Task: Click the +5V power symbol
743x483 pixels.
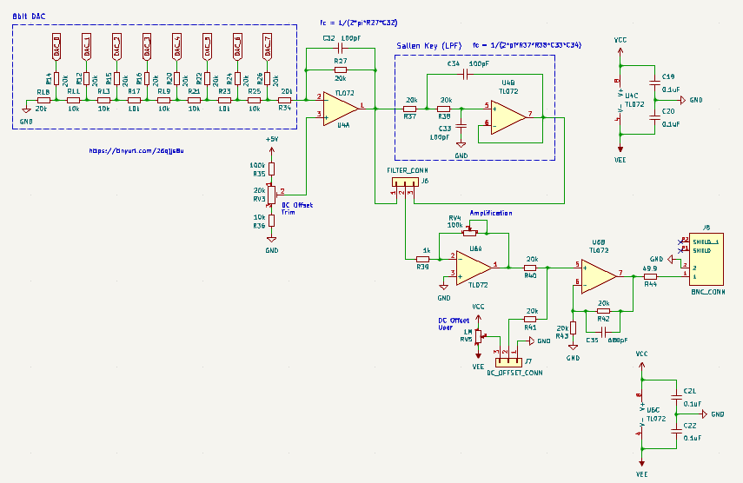Action: pyautogui.click(x=272, y=141)
